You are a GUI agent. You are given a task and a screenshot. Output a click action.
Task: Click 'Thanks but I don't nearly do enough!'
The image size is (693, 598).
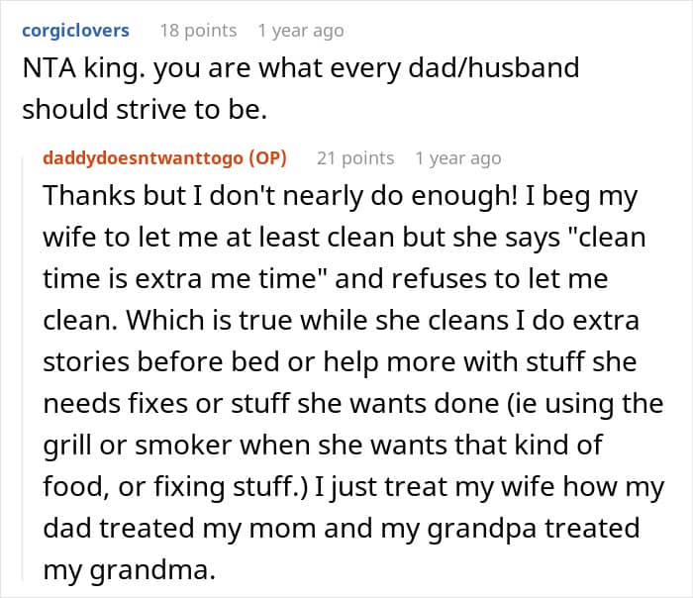[280, 196]
